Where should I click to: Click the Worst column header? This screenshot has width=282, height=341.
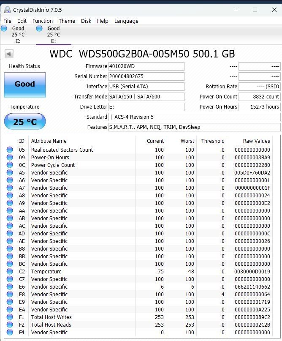coord(182,141)
